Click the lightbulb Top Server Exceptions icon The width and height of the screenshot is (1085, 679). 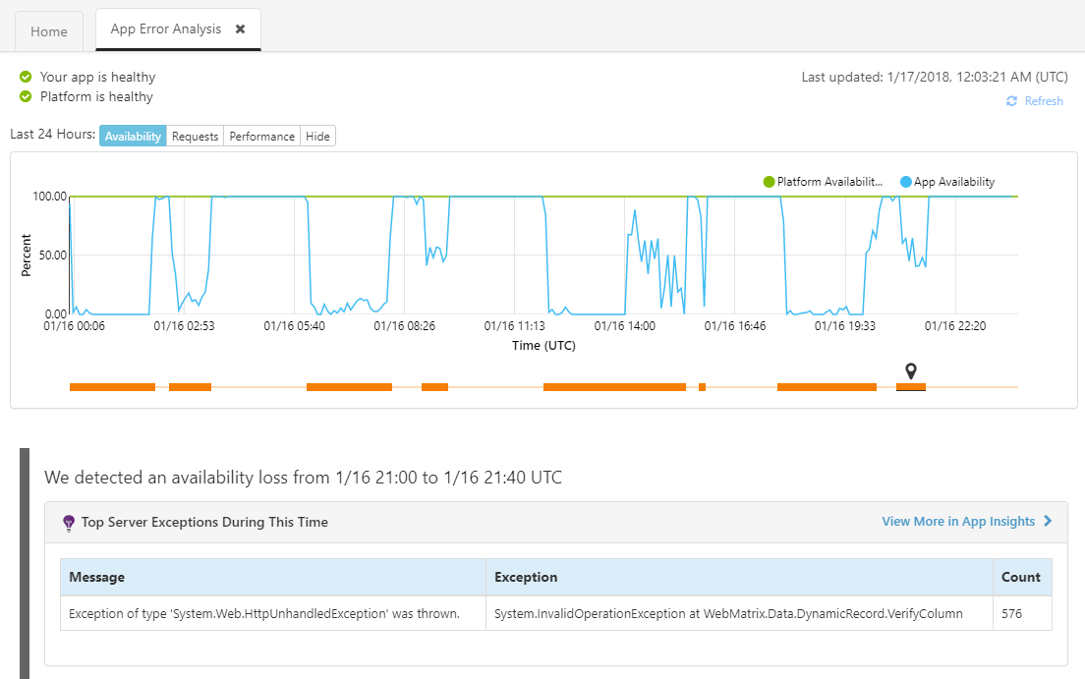69,523
